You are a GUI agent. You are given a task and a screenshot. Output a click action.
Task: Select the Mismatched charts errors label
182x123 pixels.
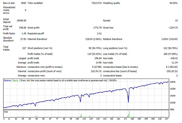click(x=9, y=10)
